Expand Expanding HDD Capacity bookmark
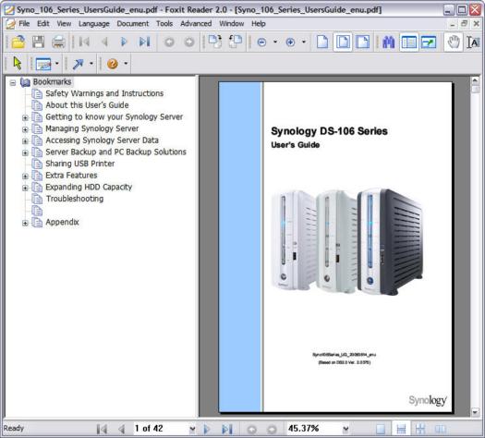Screen dimensions: 485x438 coord(25,189)
